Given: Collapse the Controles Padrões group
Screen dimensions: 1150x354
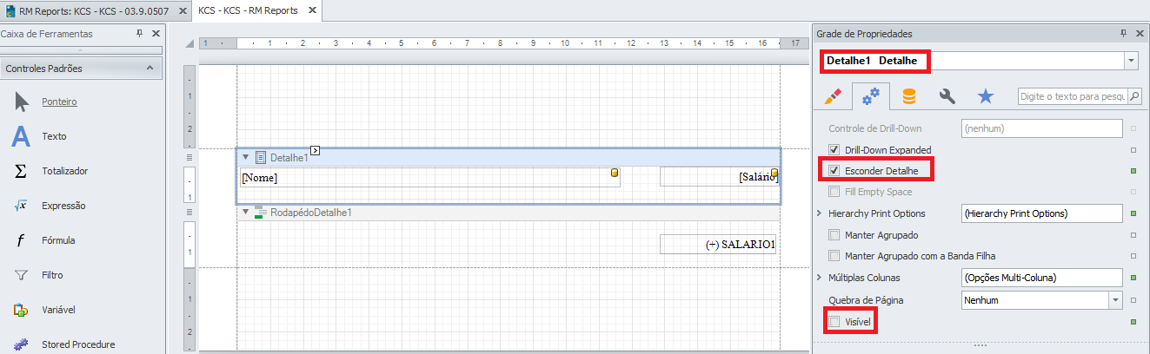Looking at the screenshot, I should pyautogui.click(x=150, y=68).
